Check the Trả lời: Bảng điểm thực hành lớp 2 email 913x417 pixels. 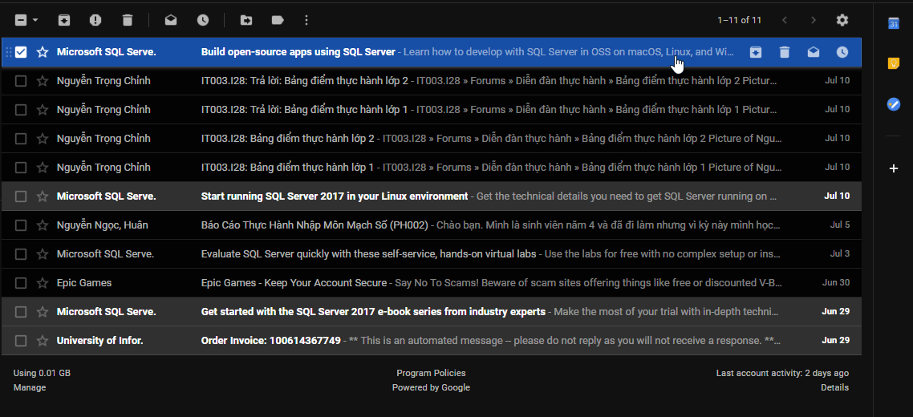coord(21,81)
